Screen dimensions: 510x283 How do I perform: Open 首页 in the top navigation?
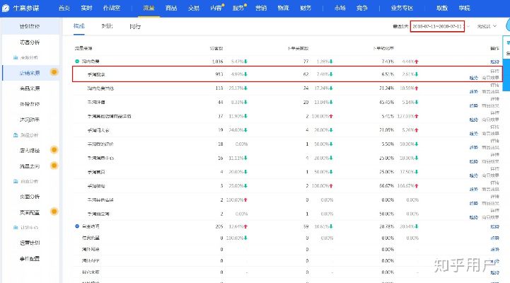click(64, 8)
